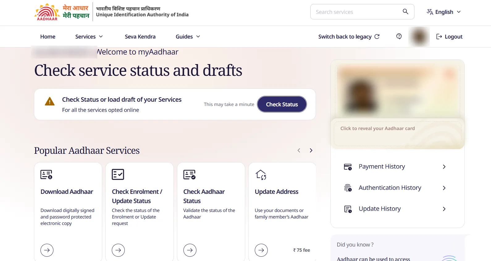Click the refresh icon beside Switch back to legacy
This screenshot has height=261, width=491.
coord(377,36)
